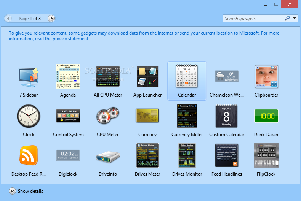Select the Calendar gadget icon

click(187, 76)
